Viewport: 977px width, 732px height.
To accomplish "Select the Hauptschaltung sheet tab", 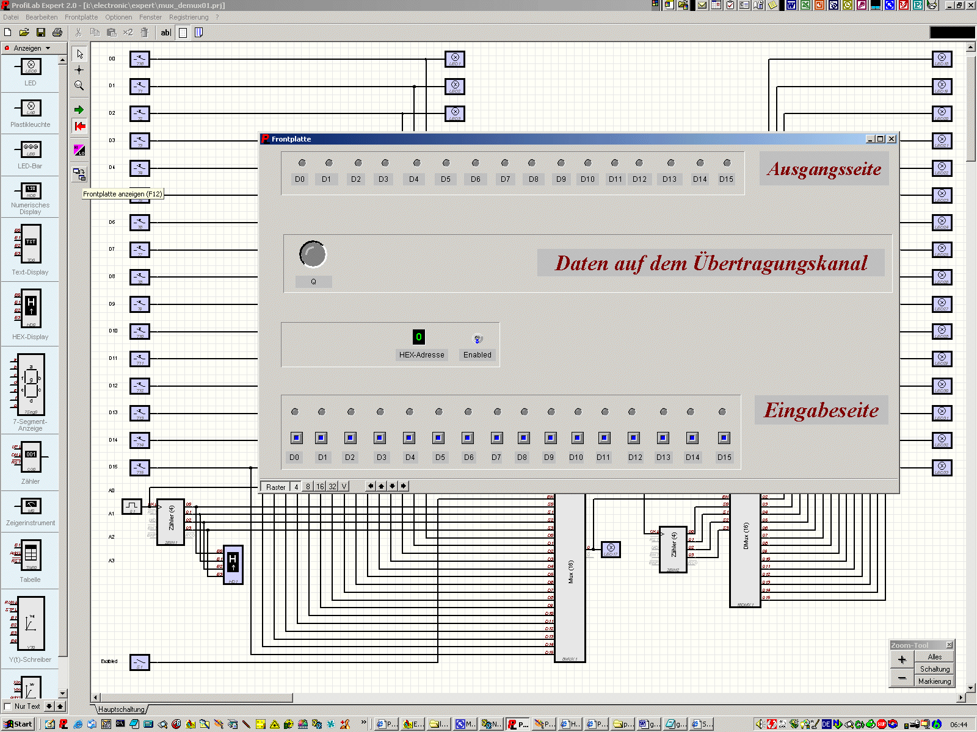I will coord(122,709).
